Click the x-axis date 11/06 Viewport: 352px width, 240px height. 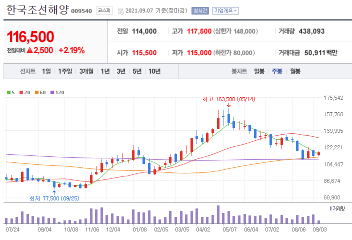tap(92, 229)
